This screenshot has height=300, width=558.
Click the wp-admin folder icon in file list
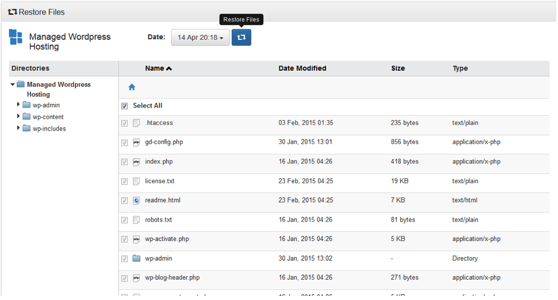tap(137, 259)
